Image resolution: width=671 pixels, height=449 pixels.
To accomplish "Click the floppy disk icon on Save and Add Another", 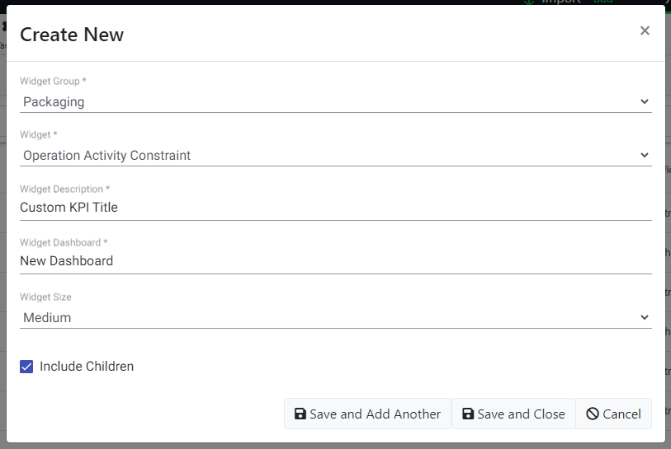I will click(300, 414).
